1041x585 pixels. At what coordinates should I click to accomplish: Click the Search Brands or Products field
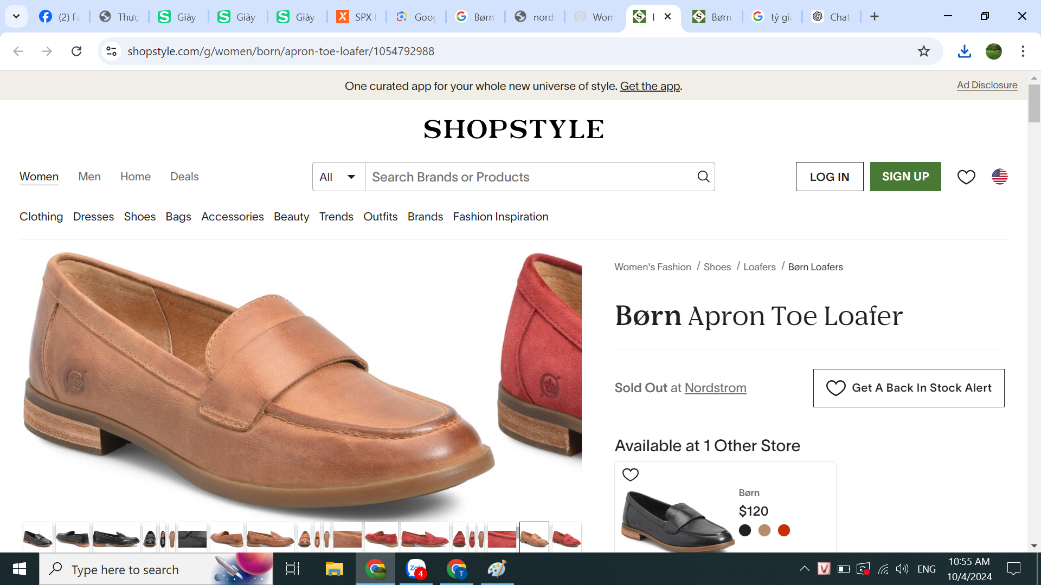[x=529, y=177]
